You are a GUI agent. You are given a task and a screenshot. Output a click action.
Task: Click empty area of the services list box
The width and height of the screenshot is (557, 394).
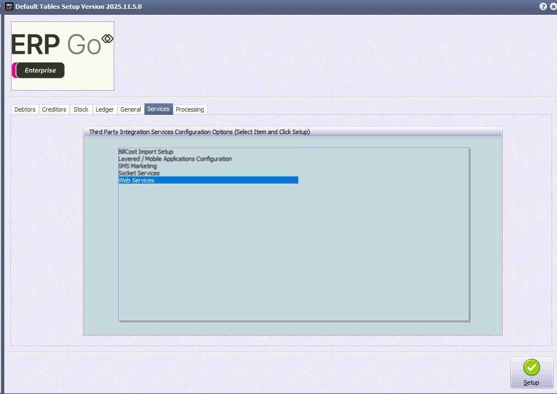click(293, 253)
